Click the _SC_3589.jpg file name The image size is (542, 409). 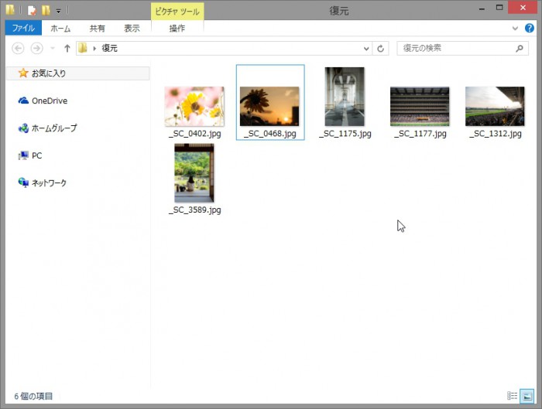[194, 210]
